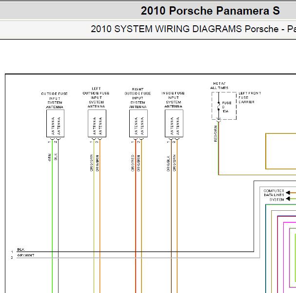The width and height of the screenshot is (296, 293).
Task: Select the 'RIGHT OUTSIDE FUSE INPUT SYSTEM ANTENNA' label
Action: 138,98
